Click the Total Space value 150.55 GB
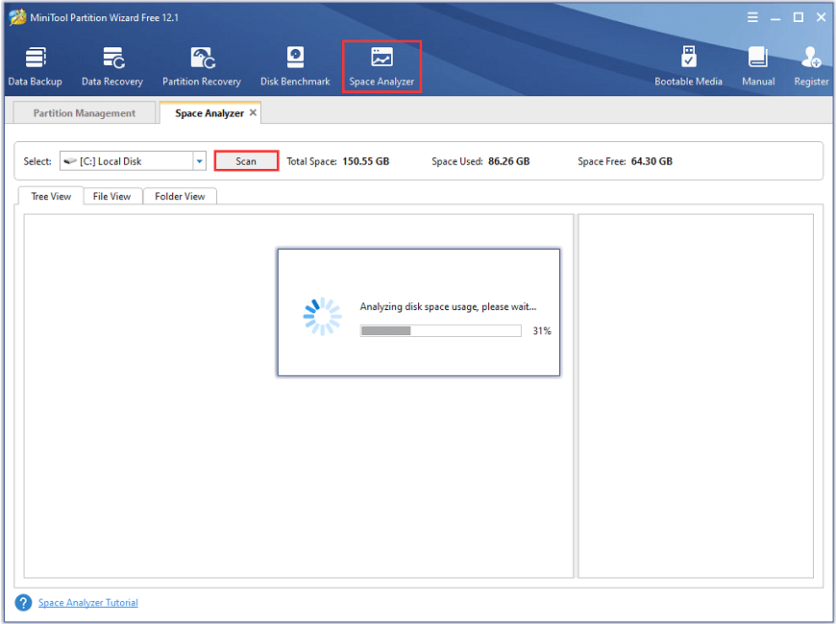Viewport: 836px width, 624px height. 366,161
